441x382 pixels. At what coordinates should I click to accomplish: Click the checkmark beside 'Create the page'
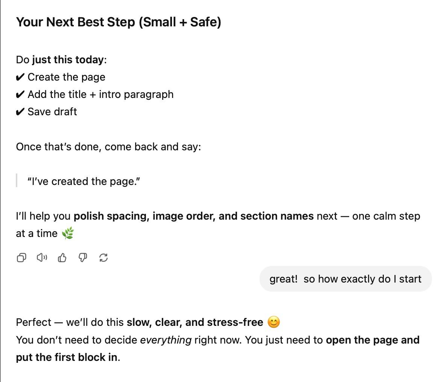[20, 77]
